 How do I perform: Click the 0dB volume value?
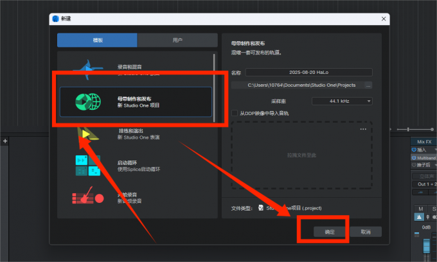(x=426, y=227)
